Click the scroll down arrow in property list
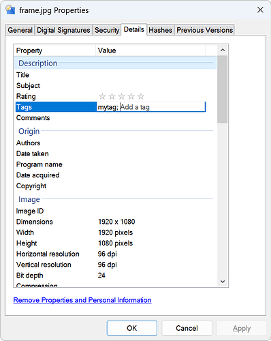The height and width of the screenshot is (341, 271). 223,282
